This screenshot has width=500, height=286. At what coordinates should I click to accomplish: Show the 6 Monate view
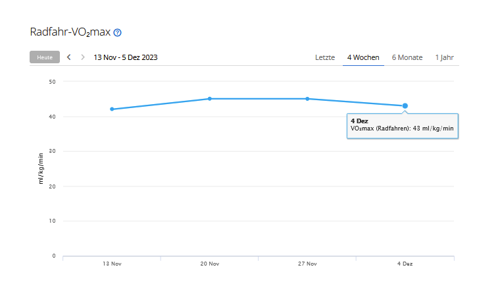(407, 57)
